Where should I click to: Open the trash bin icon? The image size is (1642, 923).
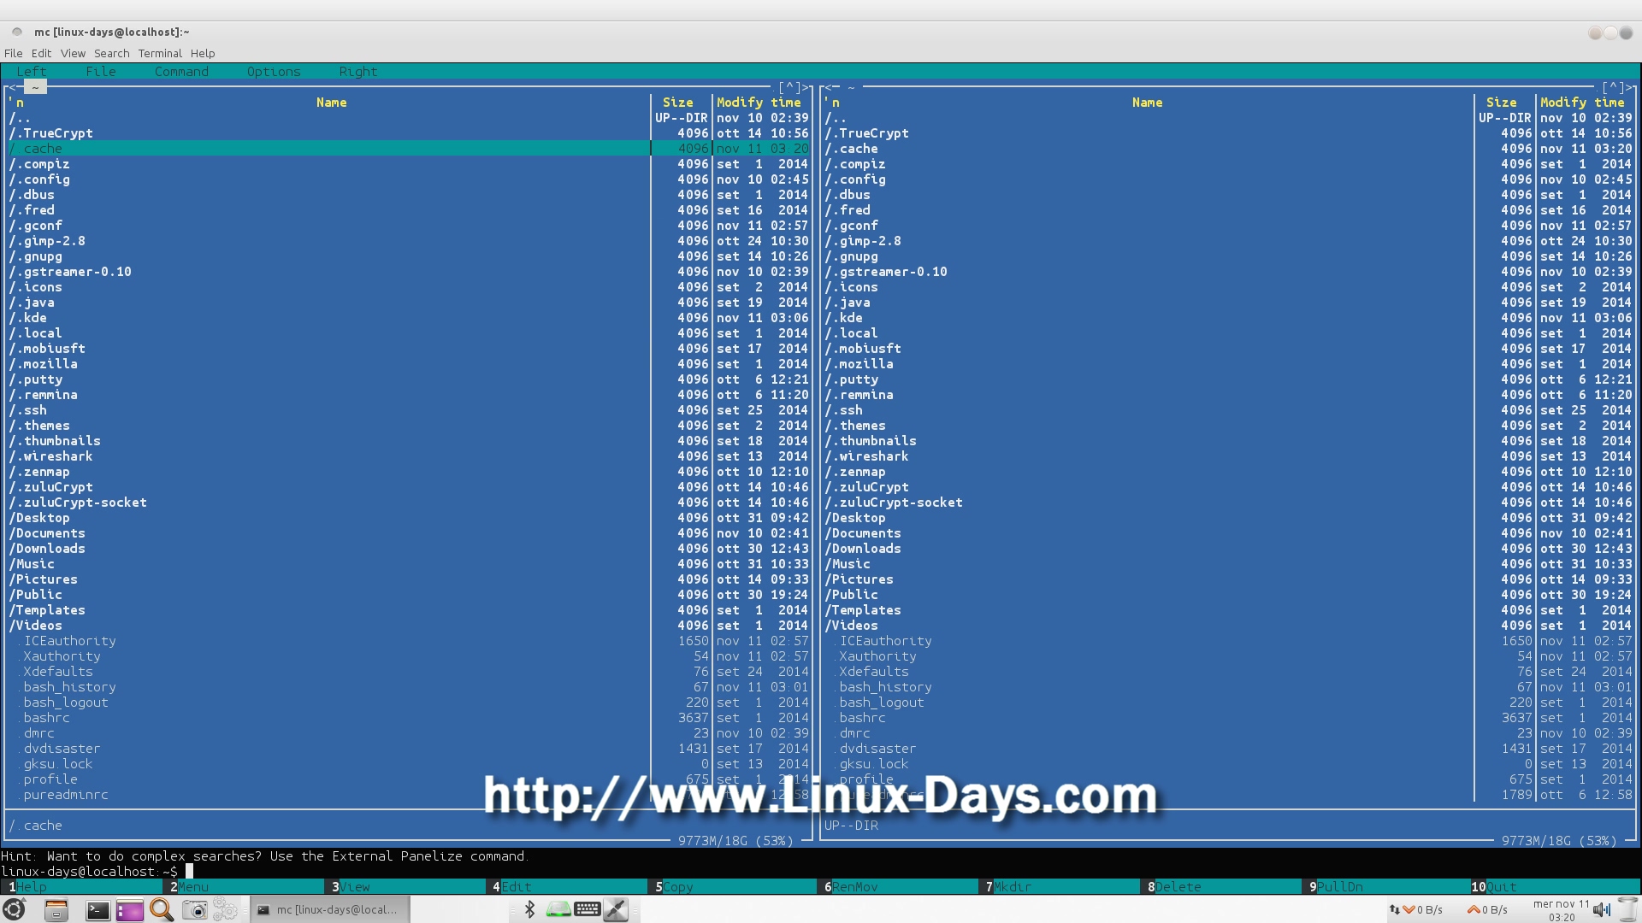[x=1627, y=909]
